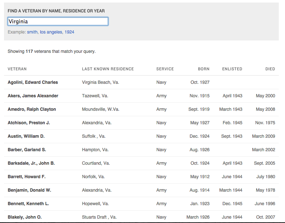Viewport: 285px width, 223px height.
Task: Sort by Last Known Residence header
Action: pyautogui.click(x=108, y=69)
